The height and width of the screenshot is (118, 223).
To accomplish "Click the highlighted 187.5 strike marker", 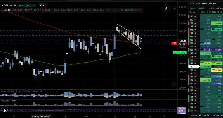I will [194, 67].
